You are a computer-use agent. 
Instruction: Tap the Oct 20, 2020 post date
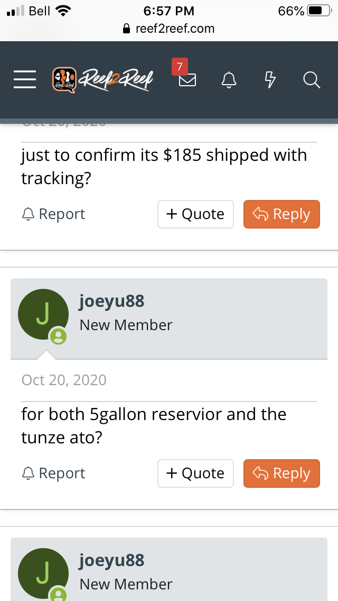pyautogui.click(x=64, y=380)
